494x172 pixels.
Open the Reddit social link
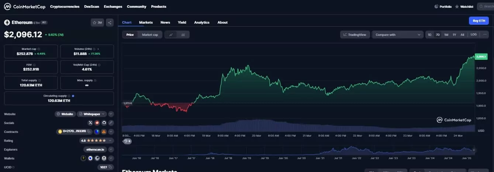click(x=97, y=123)
